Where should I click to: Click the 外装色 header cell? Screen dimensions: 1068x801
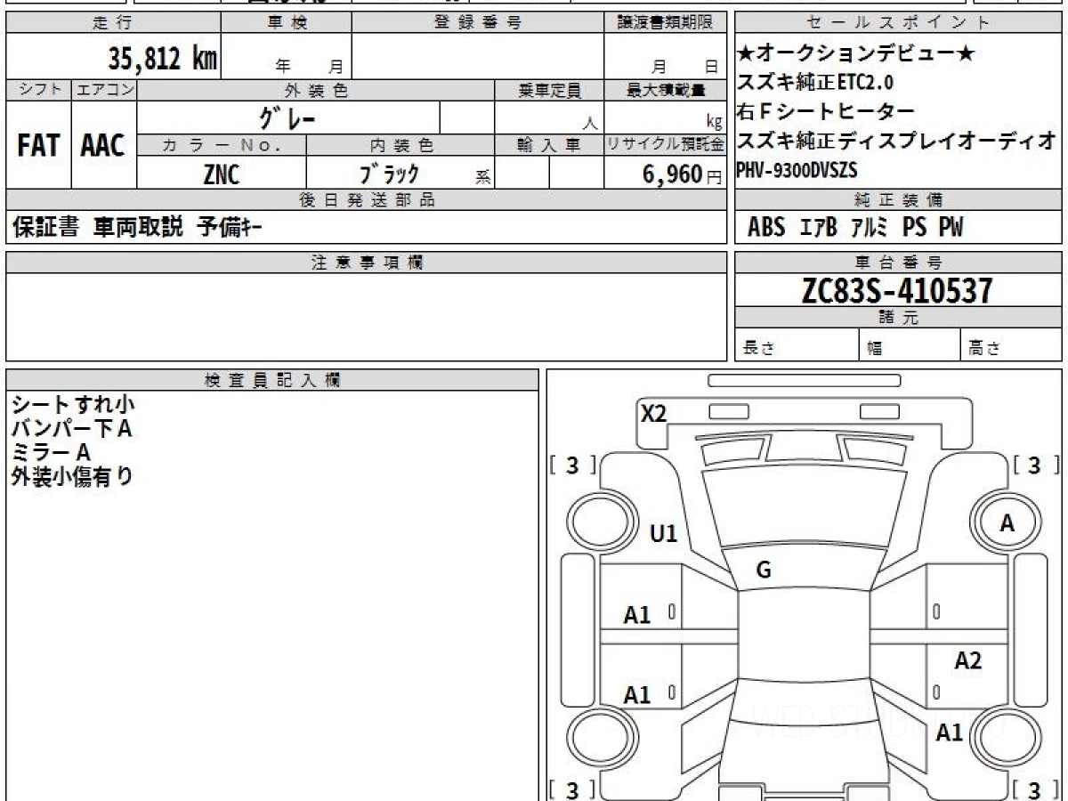(316, 90)
